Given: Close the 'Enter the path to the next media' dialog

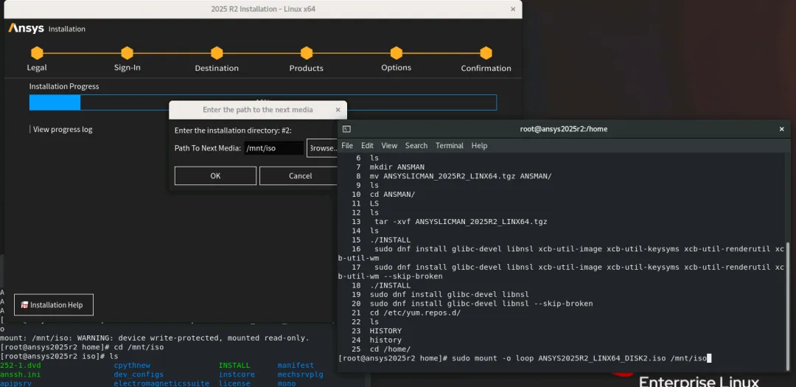Looking at the screenshot, I should coord(338,110).
